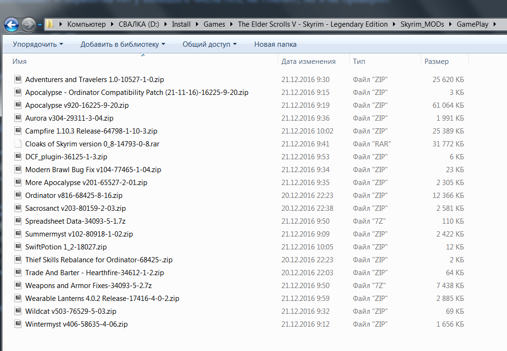Click the 7 438 КБ size value
507x351 pixels.
450,286
